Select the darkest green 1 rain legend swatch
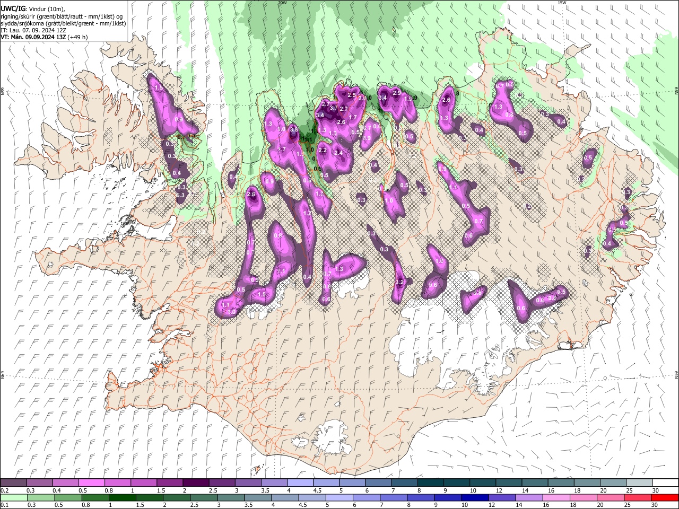This screenshot has height=509, width=679. click(123, 497)
